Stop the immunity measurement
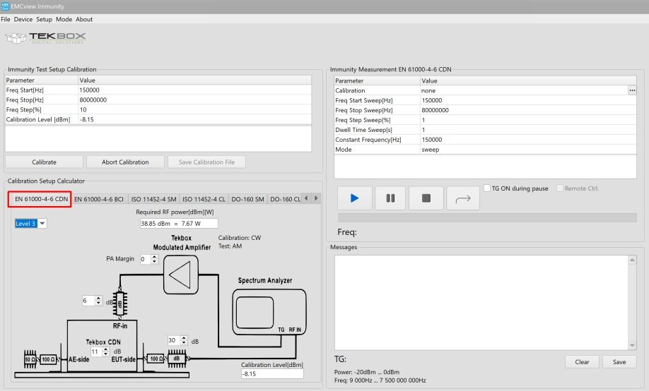Viewport: 649px width, 391px height. (x=426, y=198)
